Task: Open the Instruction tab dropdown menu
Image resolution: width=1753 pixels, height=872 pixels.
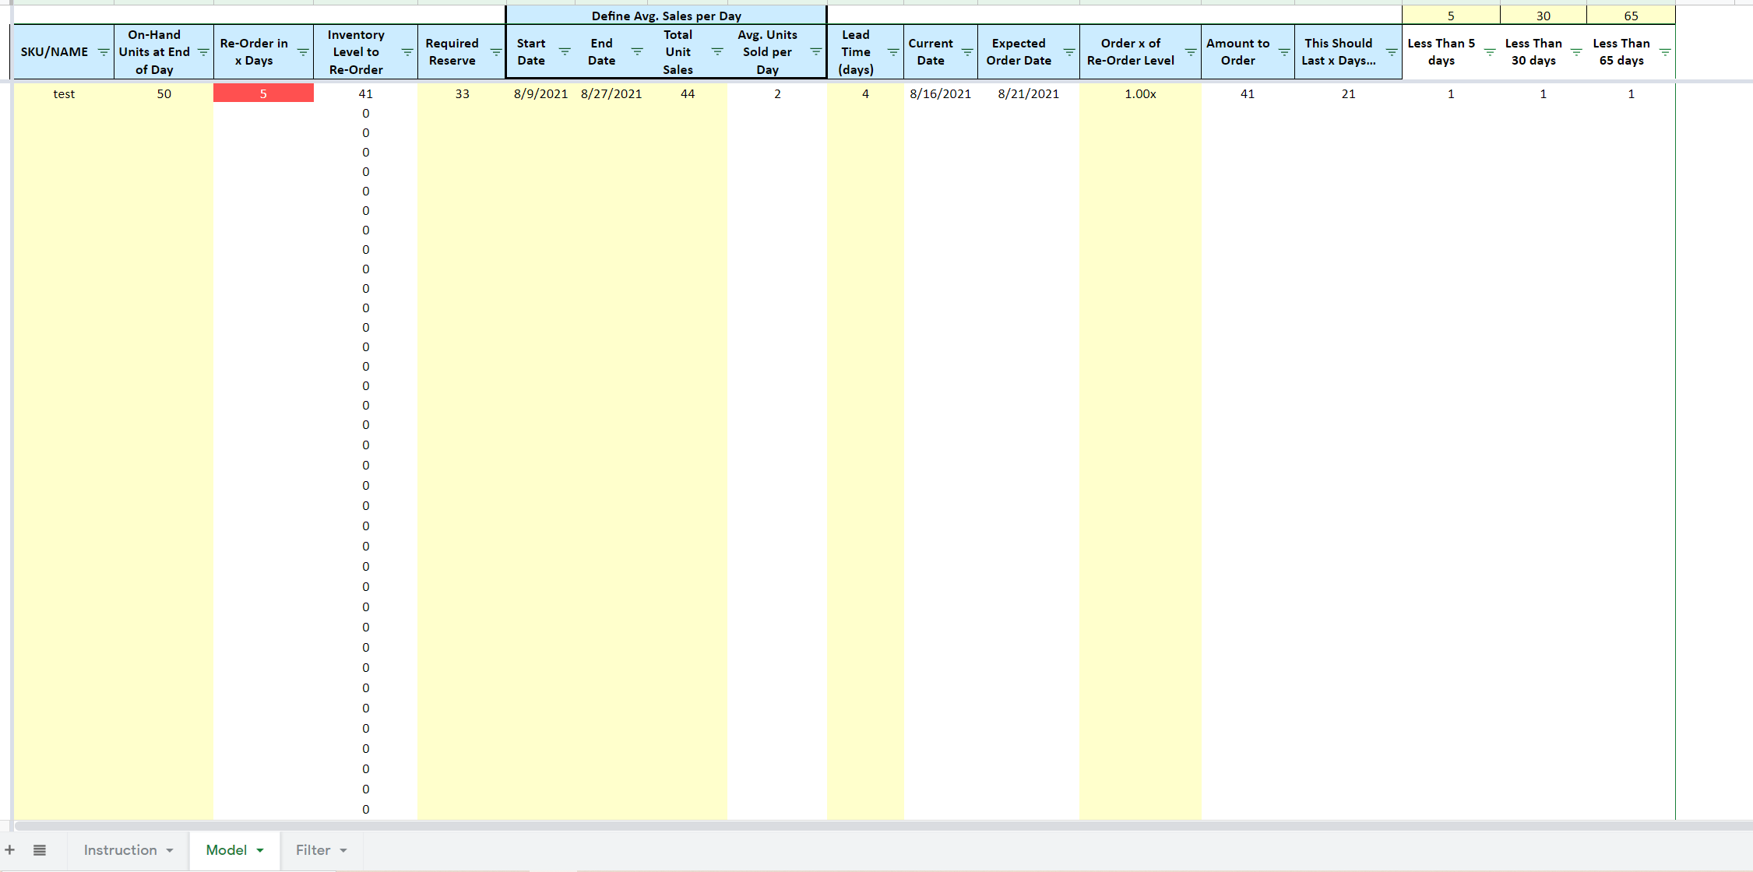Action: click(x=171, y=850)
